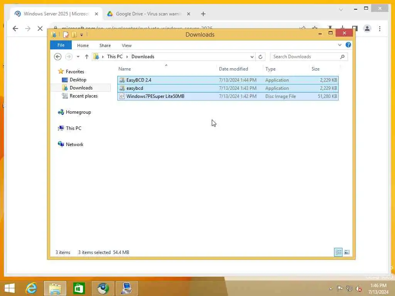Image resolution: width=395 pixels, height=296 pixels.
Task: Click This PC in address breadcrumb
Action: click(115, 57)
